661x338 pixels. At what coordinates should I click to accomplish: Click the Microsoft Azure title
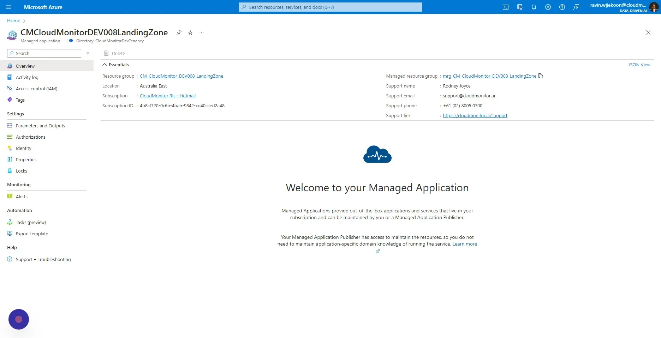click(x=43, y=7)
